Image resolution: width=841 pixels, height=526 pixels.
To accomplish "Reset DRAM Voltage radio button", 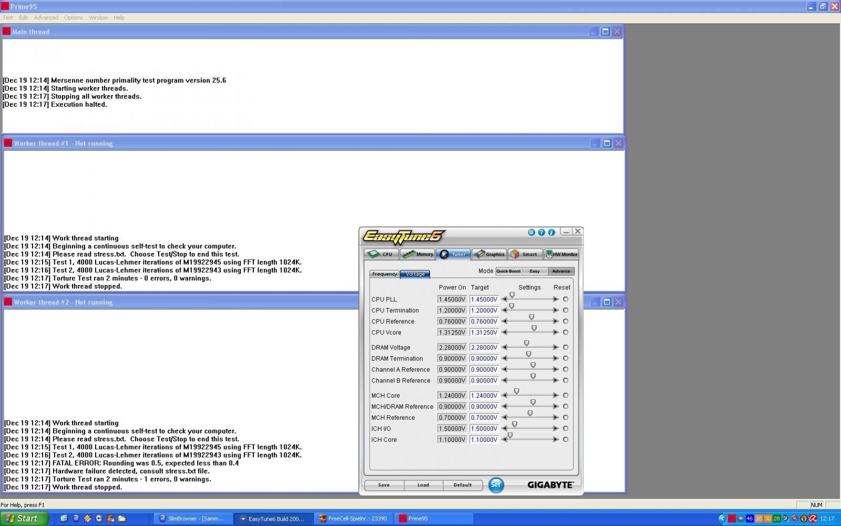I will coord(566,347).
